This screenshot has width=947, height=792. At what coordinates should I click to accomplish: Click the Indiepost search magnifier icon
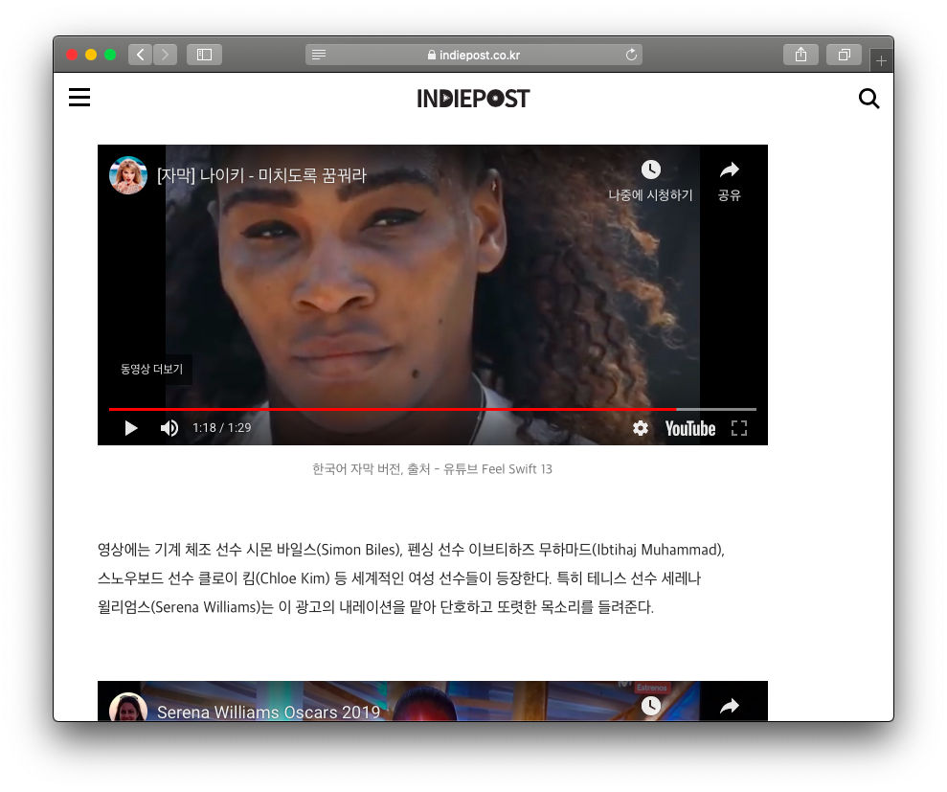pyautogui.click(x=868, y=98)
